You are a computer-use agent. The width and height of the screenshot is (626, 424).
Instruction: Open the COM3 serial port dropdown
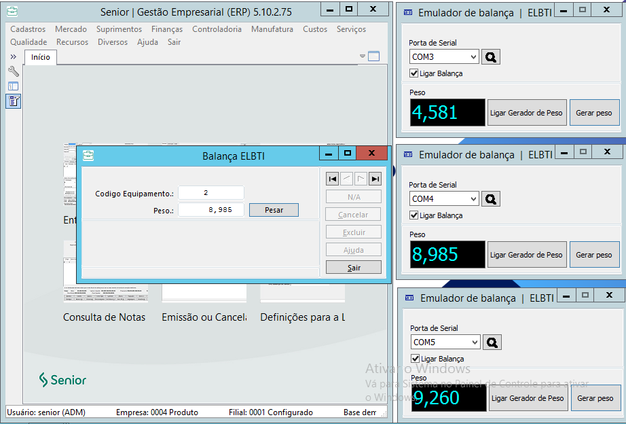(x=473, y=57)
